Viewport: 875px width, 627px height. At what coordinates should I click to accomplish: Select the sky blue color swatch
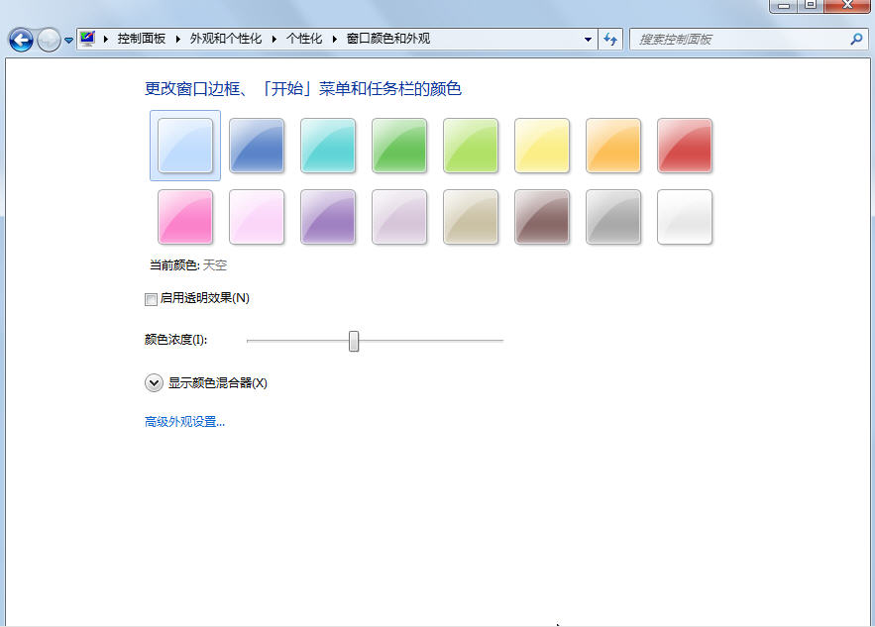(185, 146)
